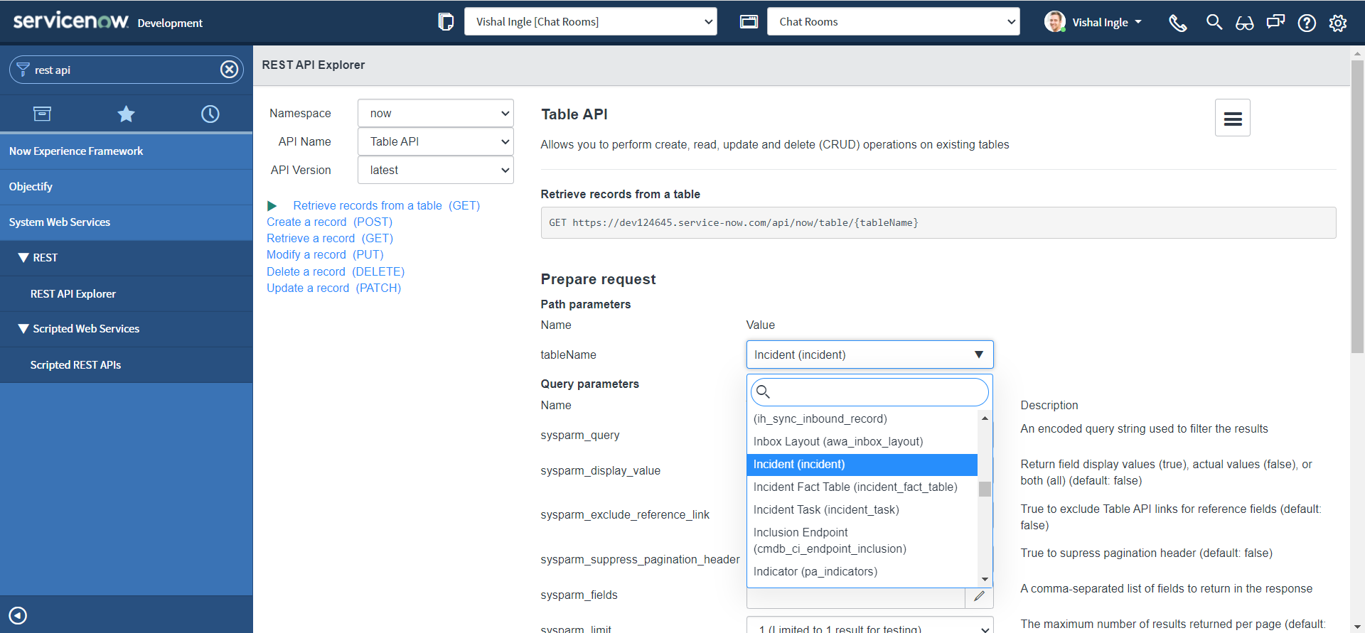The height and width of the screenshot is (633, 1365).
Task: Open the Namespace dropdown
Action: [x=436, y=114]
